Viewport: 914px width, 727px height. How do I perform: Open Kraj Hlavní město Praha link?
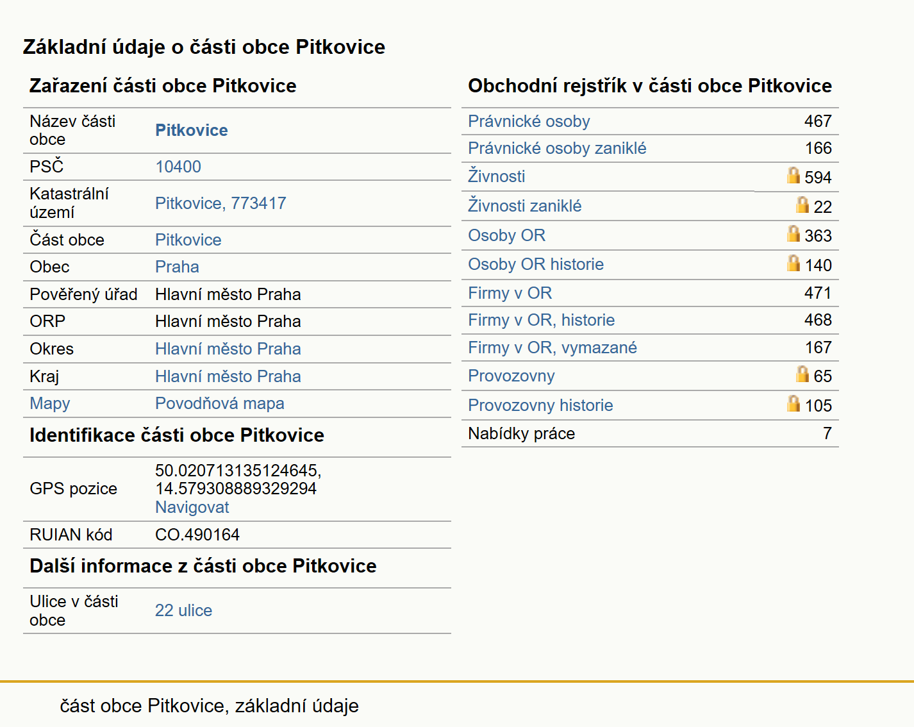(x=228, y=376)
